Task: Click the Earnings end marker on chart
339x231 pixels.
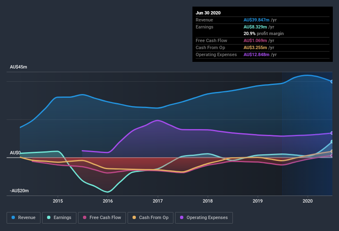Action: [x=332, y=141]
